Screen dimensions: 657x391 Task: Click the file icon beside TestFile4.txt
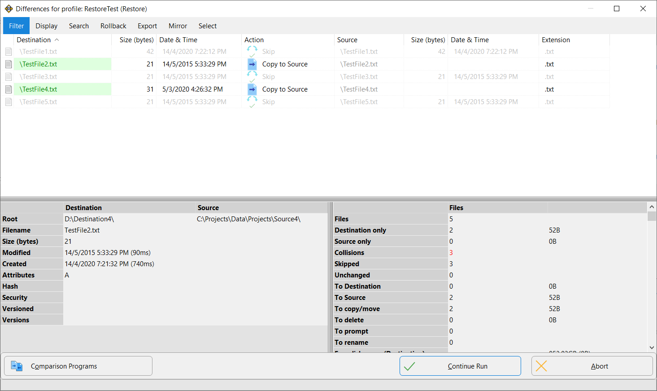click(x=9, y=89)
